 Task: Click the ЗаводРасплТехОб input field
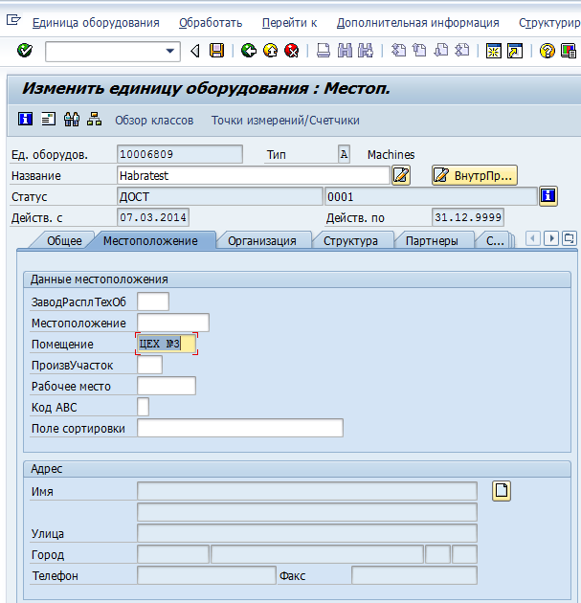point(153,301)
